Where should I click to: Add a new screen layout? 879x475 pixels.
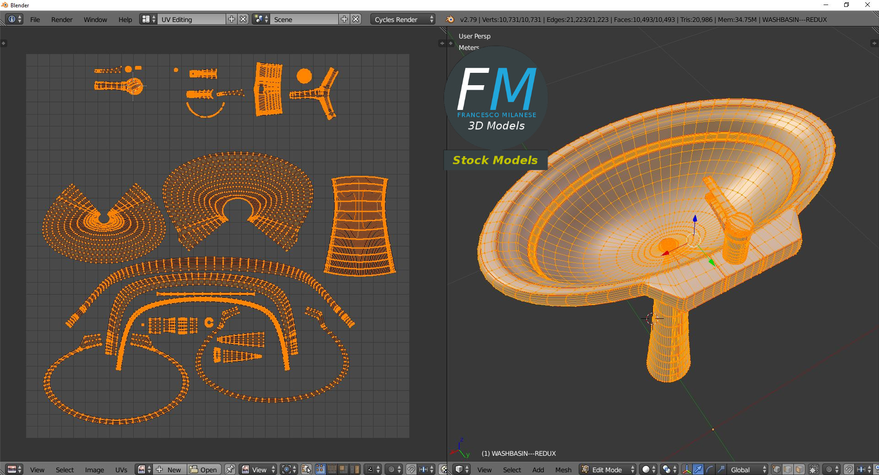point(232,19)
